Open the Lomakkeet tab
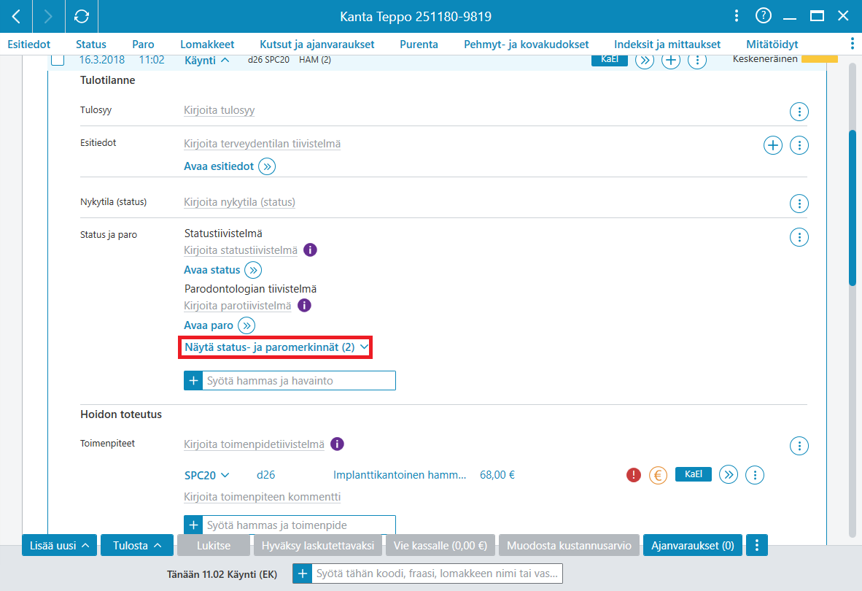Image resolution: width=862 pixels, height=591 pixels. (x=207, y=44)
